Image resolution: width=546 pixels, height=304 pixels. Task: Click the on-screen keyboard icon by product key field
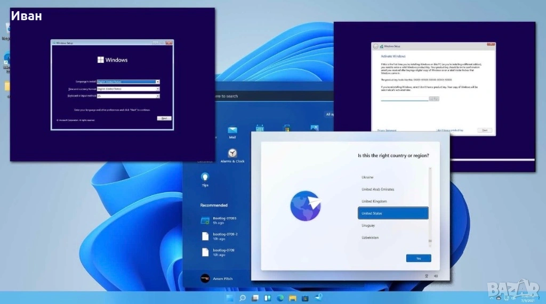click(x=433, y=98)
